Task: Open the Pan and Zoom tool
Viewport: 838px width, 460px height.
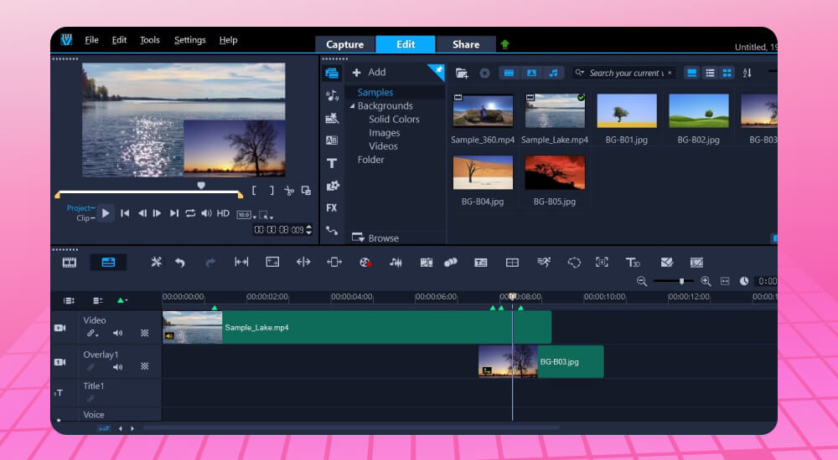Action: (602, 262)
